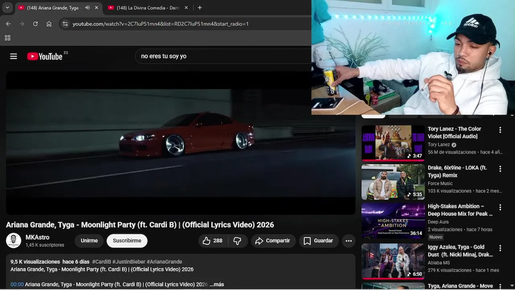The height and width of the screenshot is (290, 515).
Task: Click the Moonlight Party video title heading
Action: (x=140, y=225)
